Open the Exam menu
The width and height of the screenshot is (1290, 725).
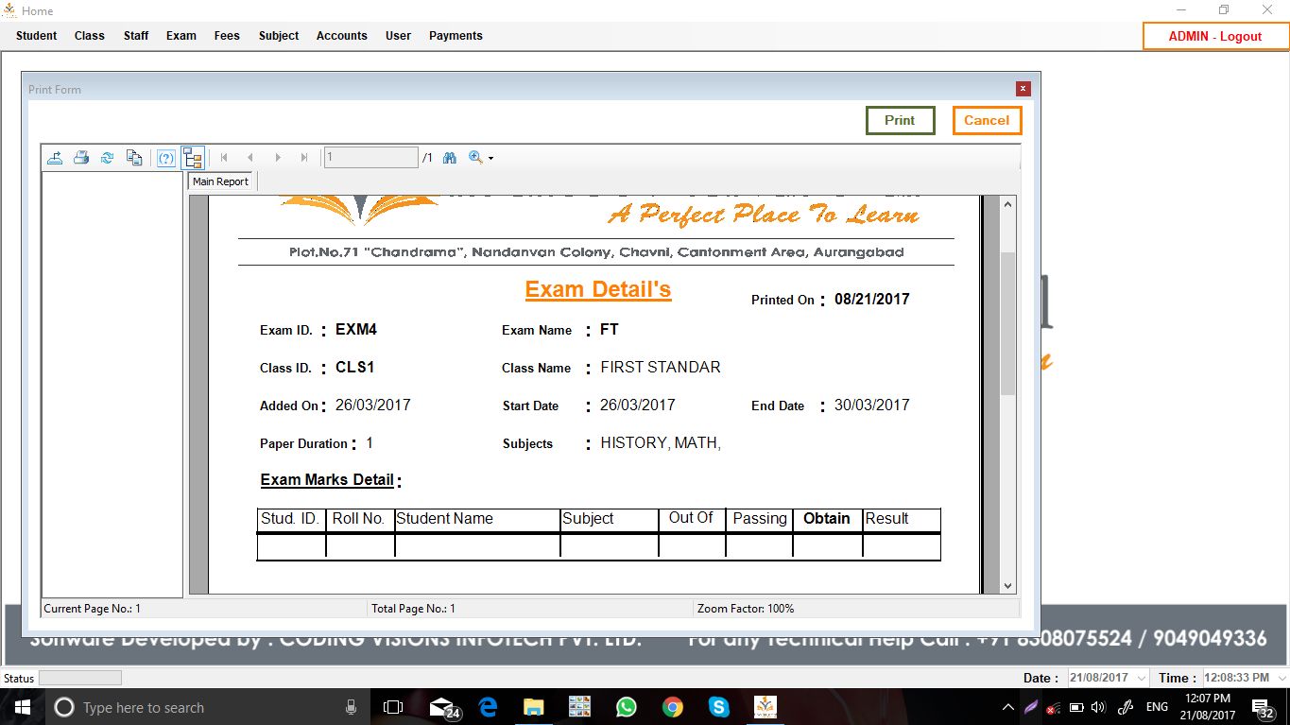click(x=181, y=36)
